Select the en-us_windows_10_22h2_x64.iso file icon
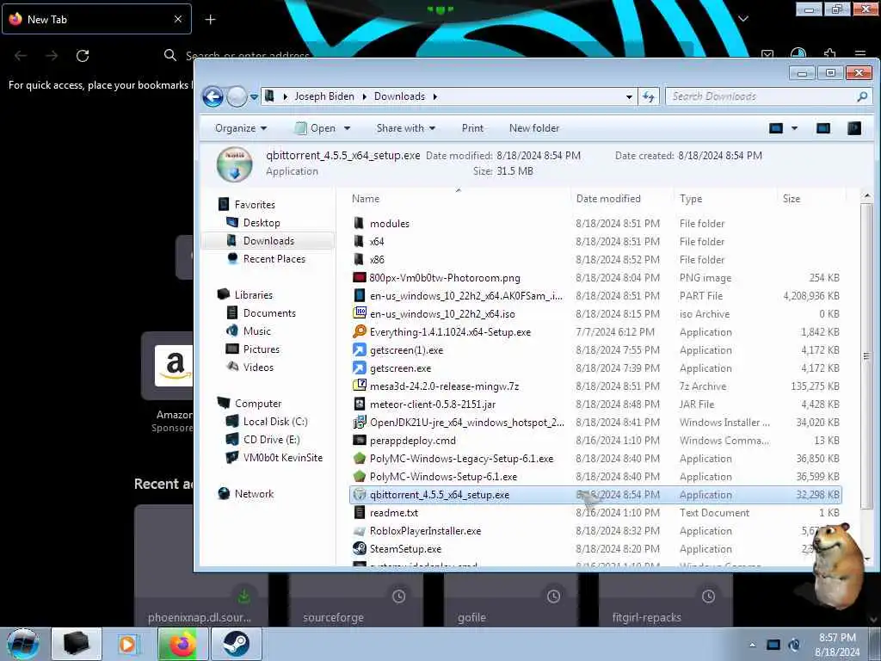Image resolution: width=881 pixels, height=661 pixels. coord(359,313)
